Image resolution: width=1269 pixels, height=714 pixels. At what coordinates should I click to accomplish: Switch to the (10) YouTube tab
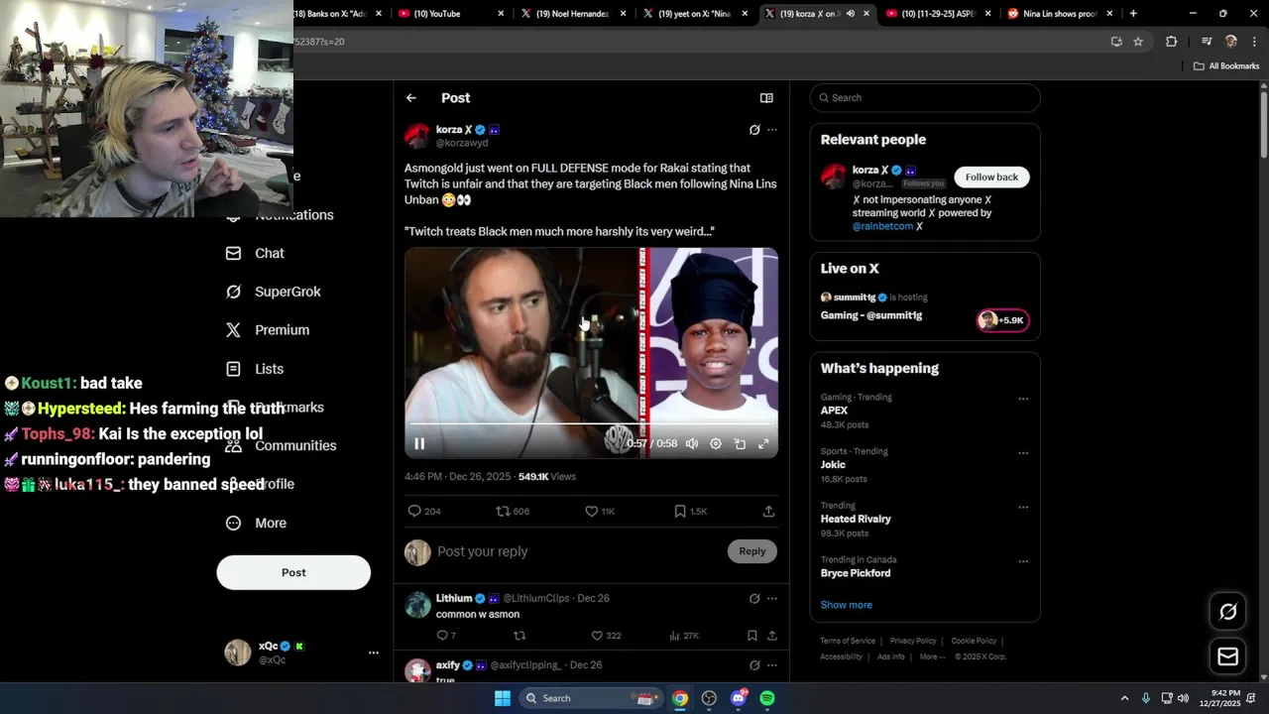[x=451, y=14]
